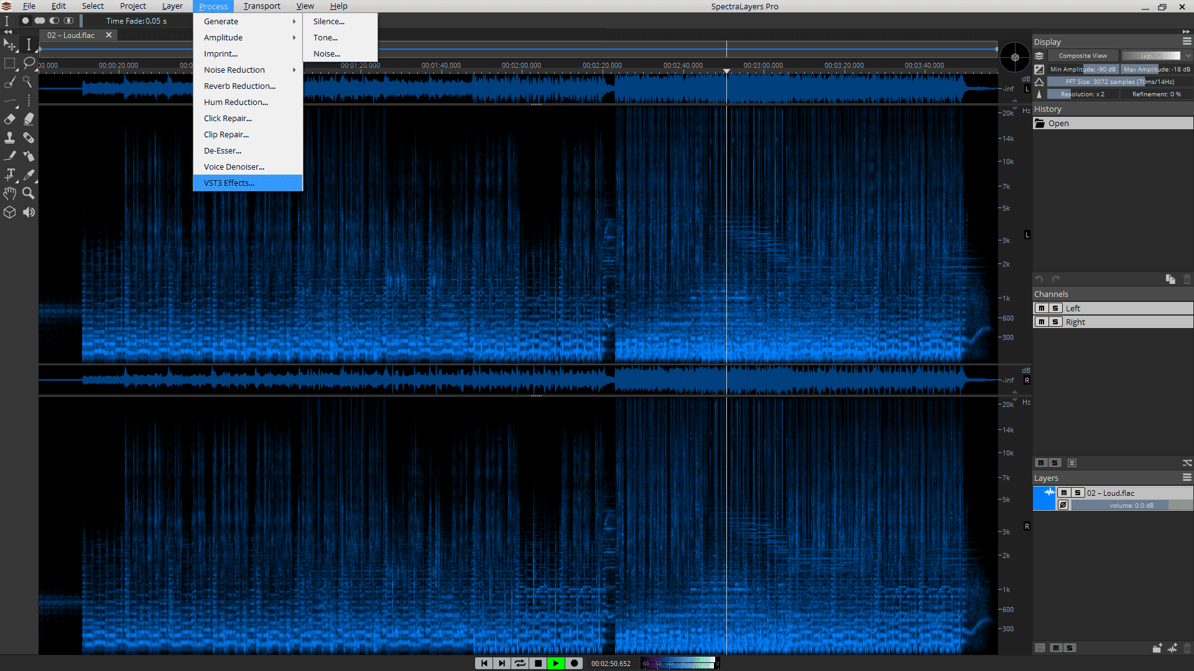Select Silence in Generate submenu
The width and height of the screenshot is (1194, 671).
coord(340,21)
